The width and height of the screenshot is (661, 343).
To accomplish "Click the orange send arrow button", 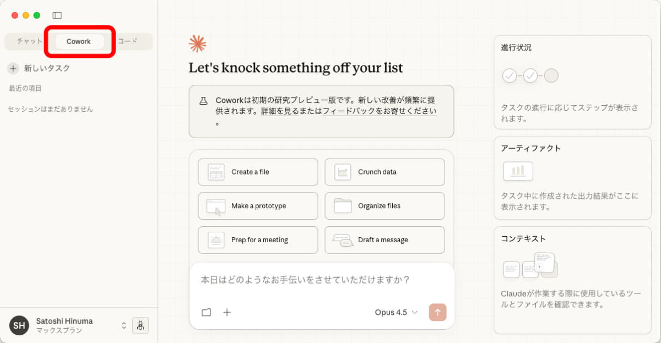I will click(x=437, y=312).
